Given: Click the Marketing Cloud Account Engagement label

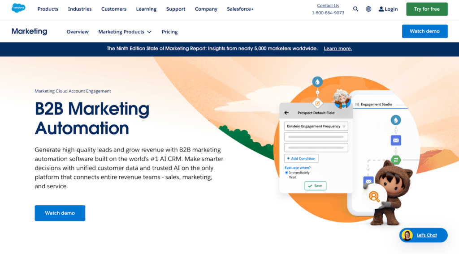Looking at the screenshot, I should (73, 91).
